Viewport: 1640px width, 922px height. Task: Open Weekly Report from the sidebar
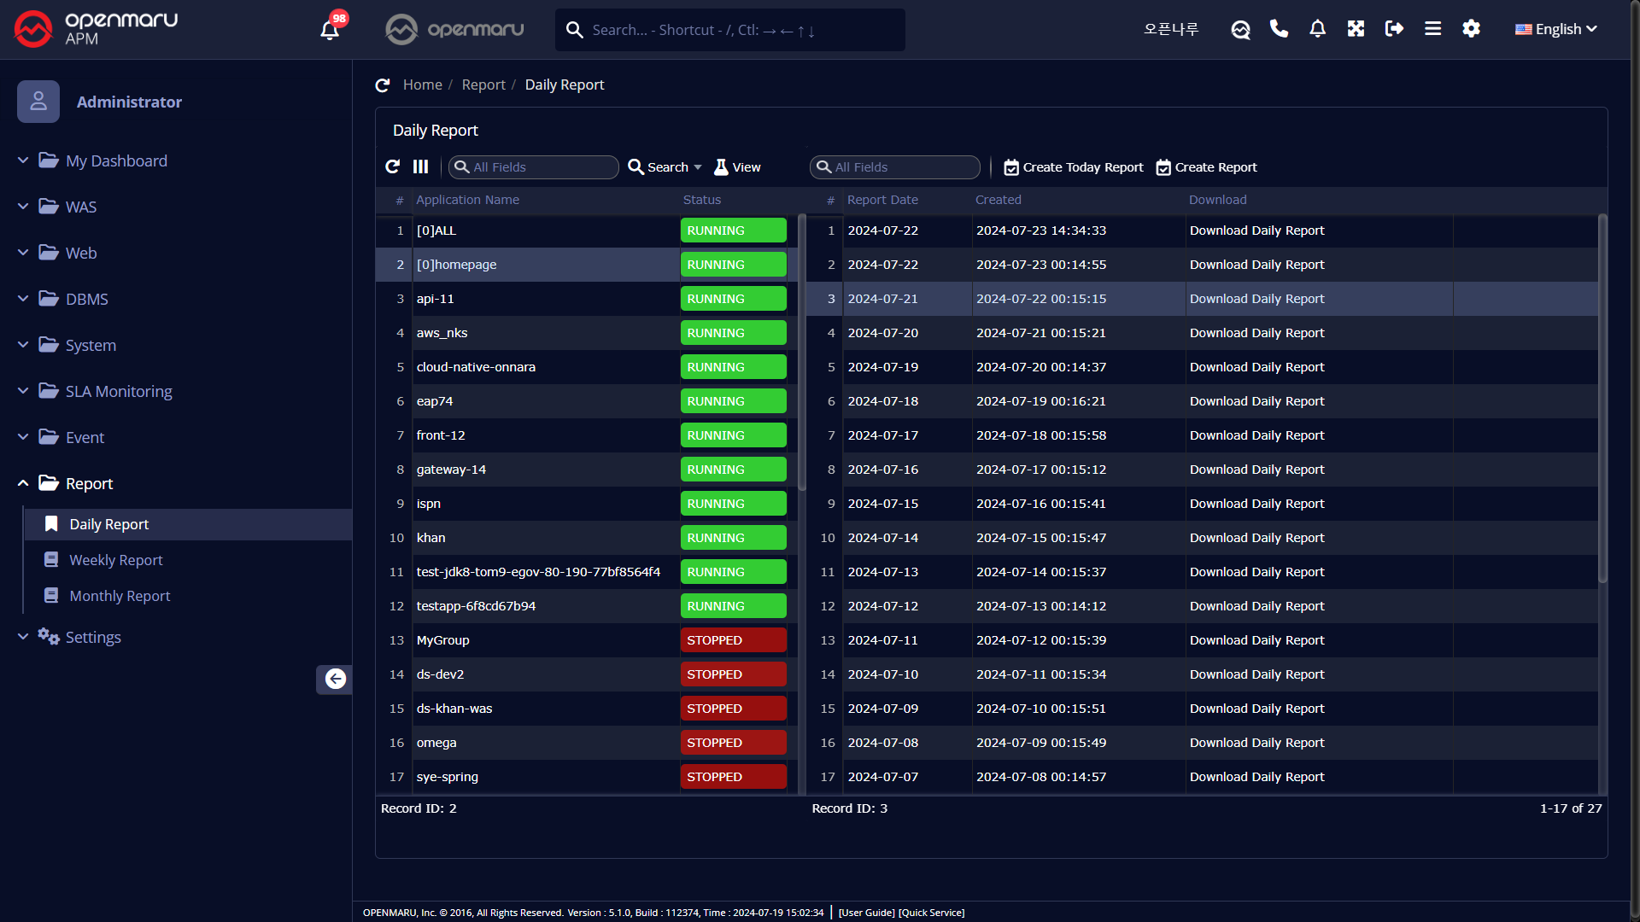click(x=115, y=560)
